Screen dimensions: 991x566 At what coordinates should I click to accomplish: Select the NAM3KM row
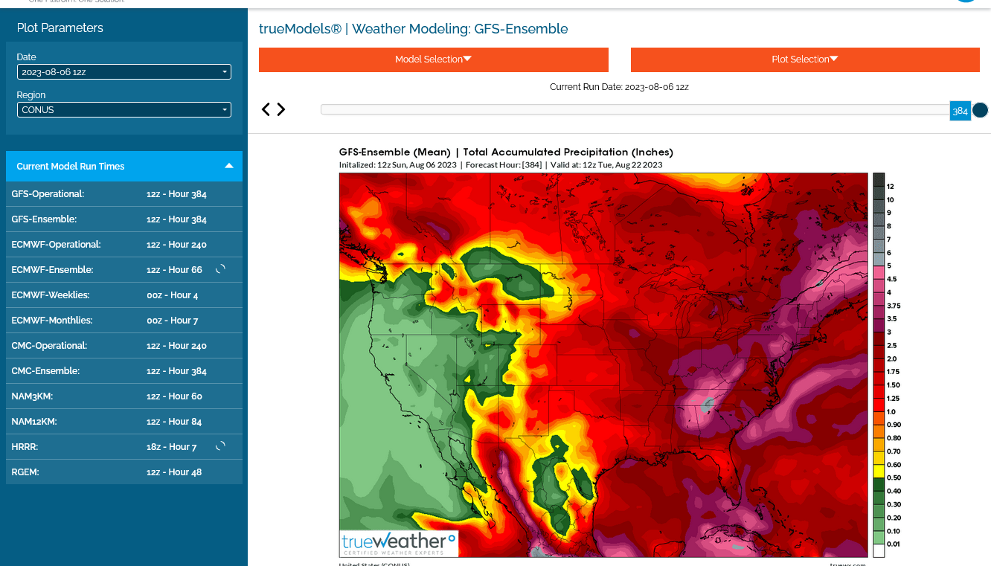(x=124, y=396)
